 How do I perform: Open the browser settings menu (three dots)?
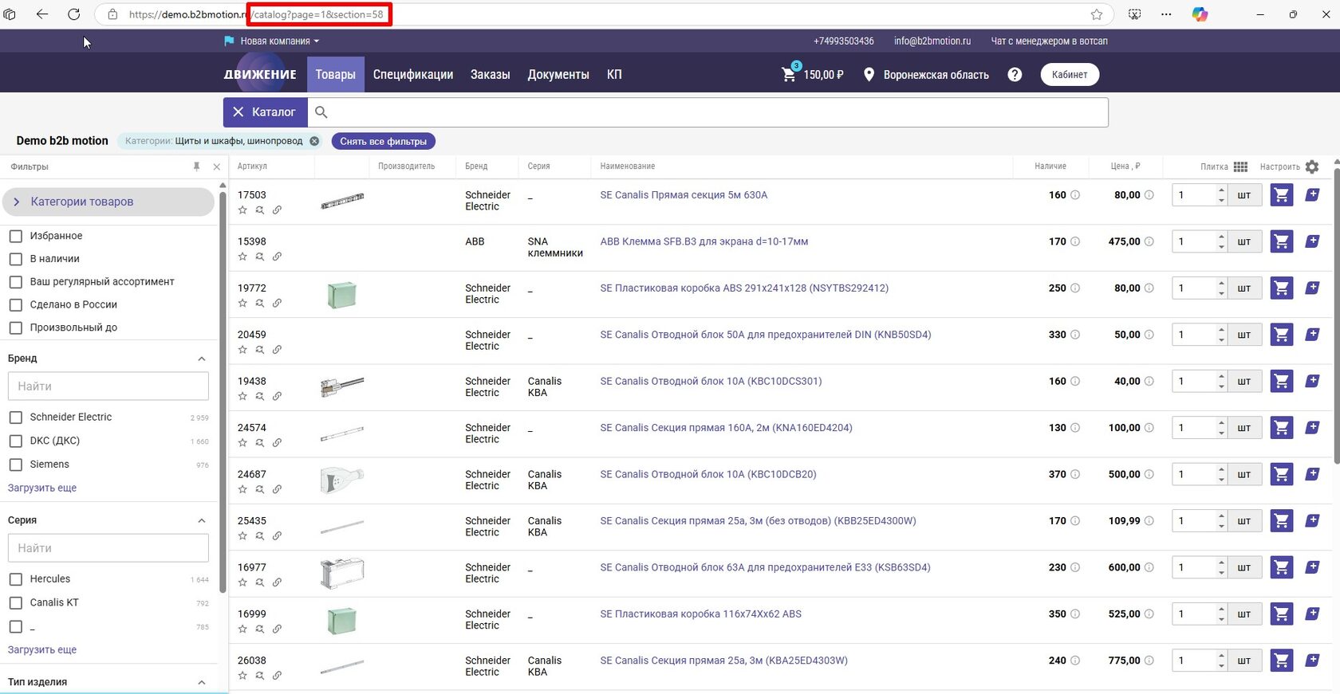pos(1166,14)
